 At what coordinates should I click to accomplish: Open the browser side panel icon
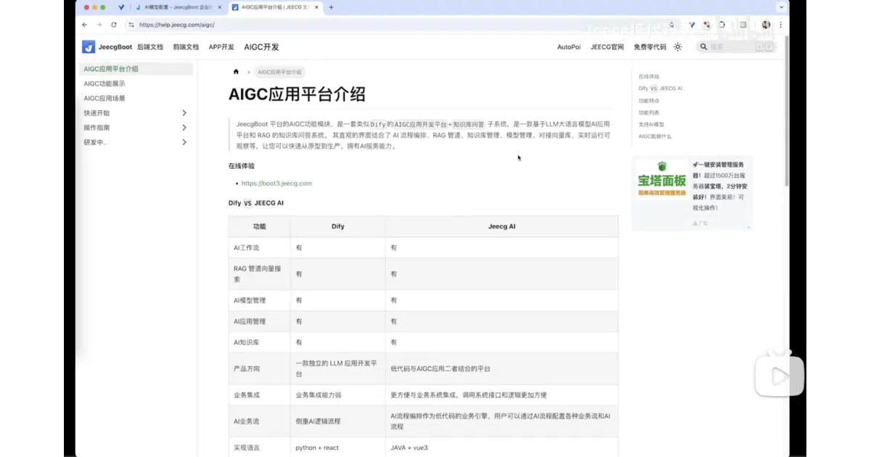pyautogui.click(x=743, y=25)
